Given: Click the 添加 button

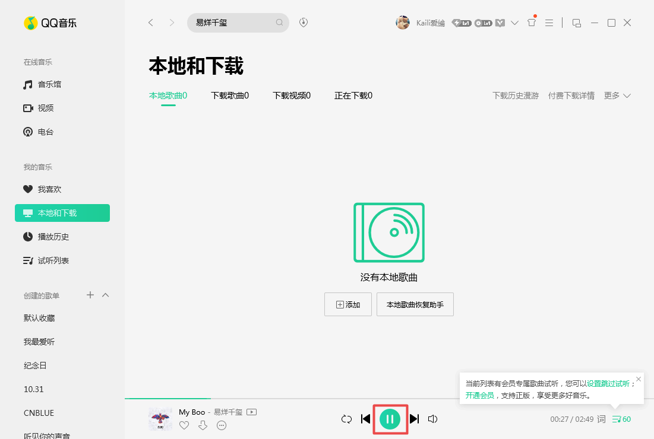Looking at the screenshot, I should tap(348, 304).
